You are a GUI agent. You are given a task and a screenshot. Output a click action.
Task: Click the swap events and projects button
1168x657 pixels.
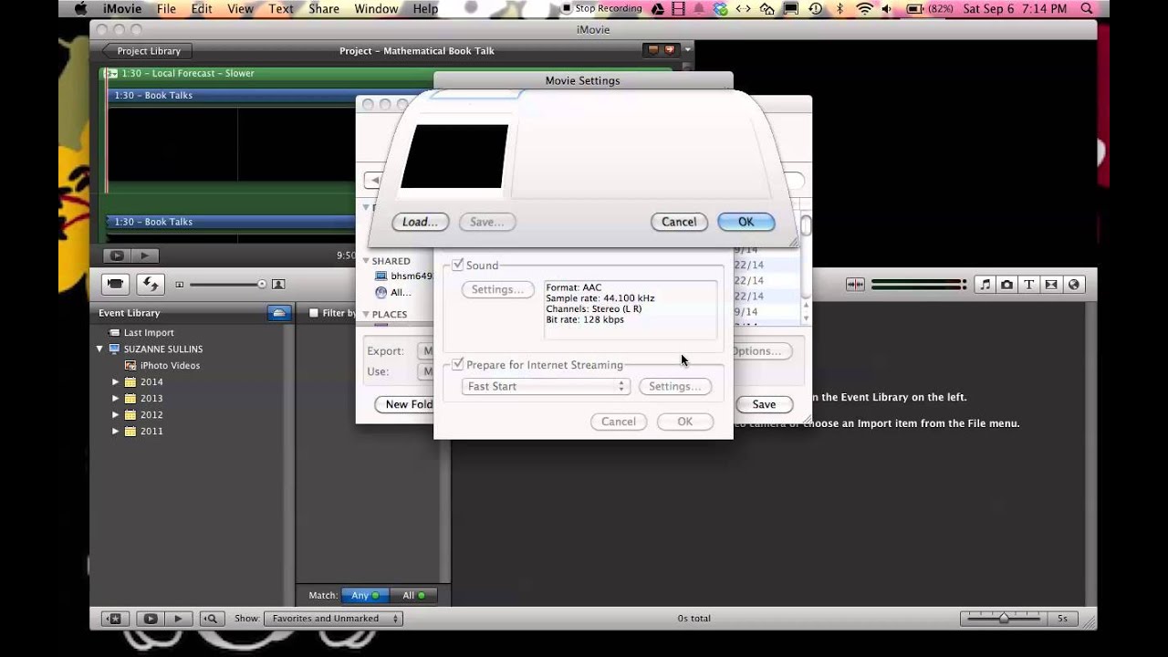(151, 284)
